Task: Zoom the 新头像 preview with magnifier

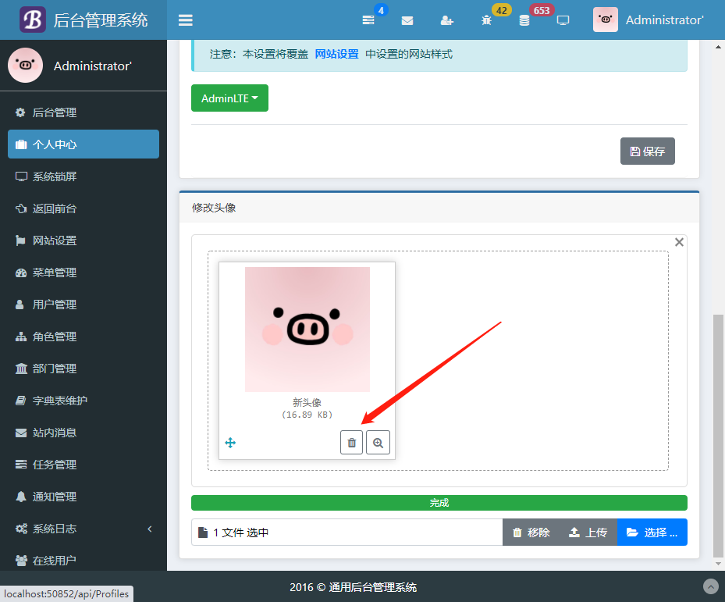Action: coord(378,443)
